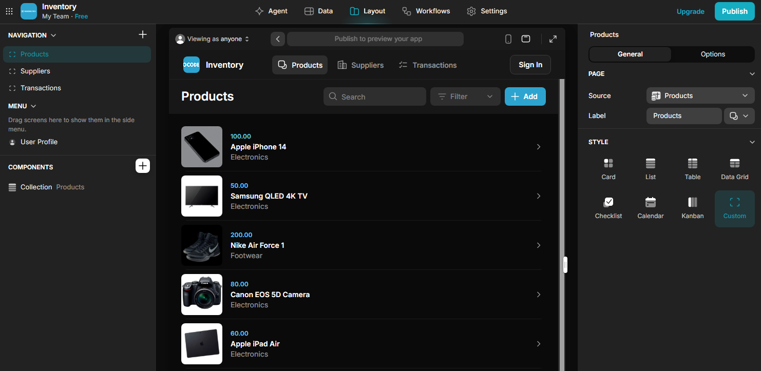Switch to the Options tab
Image resolution: width=761 pixels, height=371 pixels.
pyautogui.click(x=713, y=54)
